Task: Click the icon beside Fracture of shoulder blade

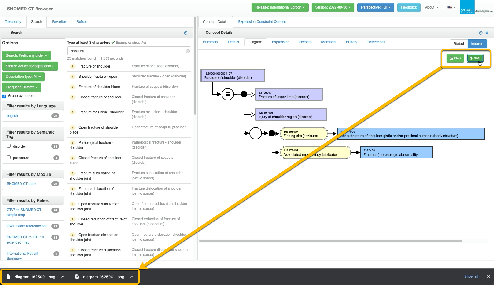Action: point(73,87)
